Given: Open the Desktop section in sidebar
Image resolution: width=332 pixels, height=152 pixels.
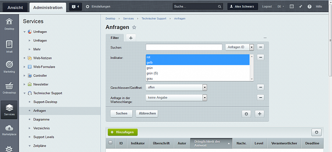Looking at the screenshot, I should point(9,24).
